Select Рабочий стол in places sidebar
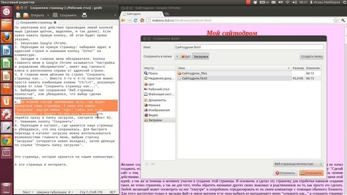347x195 pixels. coord(159,89)
